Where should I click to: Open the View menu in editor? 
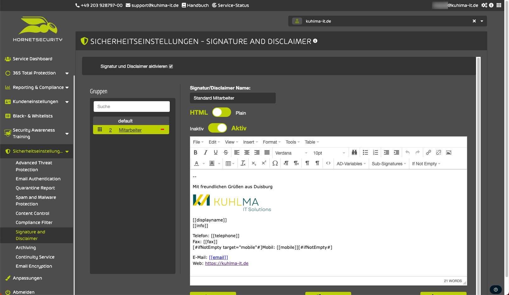click(x=231, y=142)
